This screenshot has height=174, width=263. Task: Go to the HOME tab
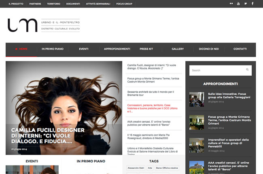tap(21, 49)
